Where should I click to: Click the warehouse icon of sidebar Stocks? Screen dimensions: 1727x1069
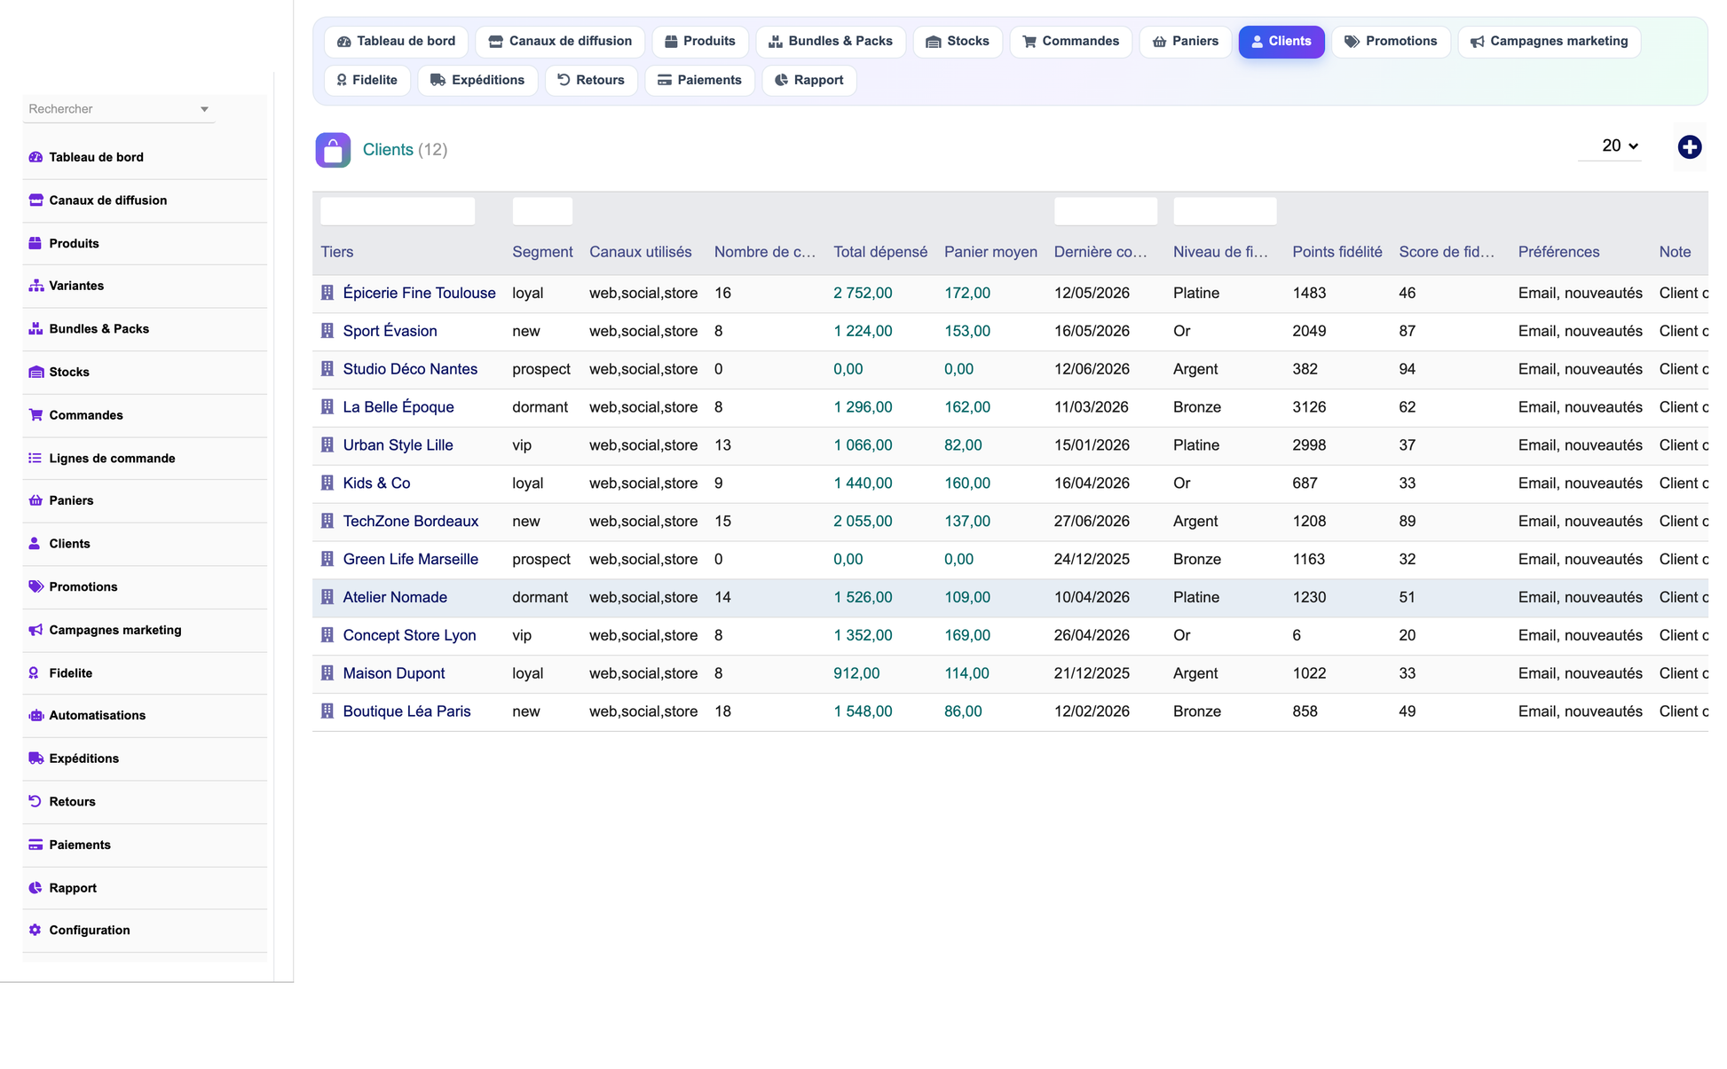(x=35, y=372)
